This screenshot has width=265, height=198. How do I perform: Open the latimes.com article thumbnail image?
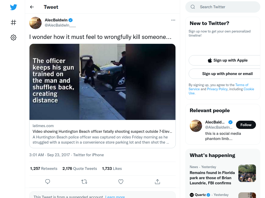(x=102, y=82)
